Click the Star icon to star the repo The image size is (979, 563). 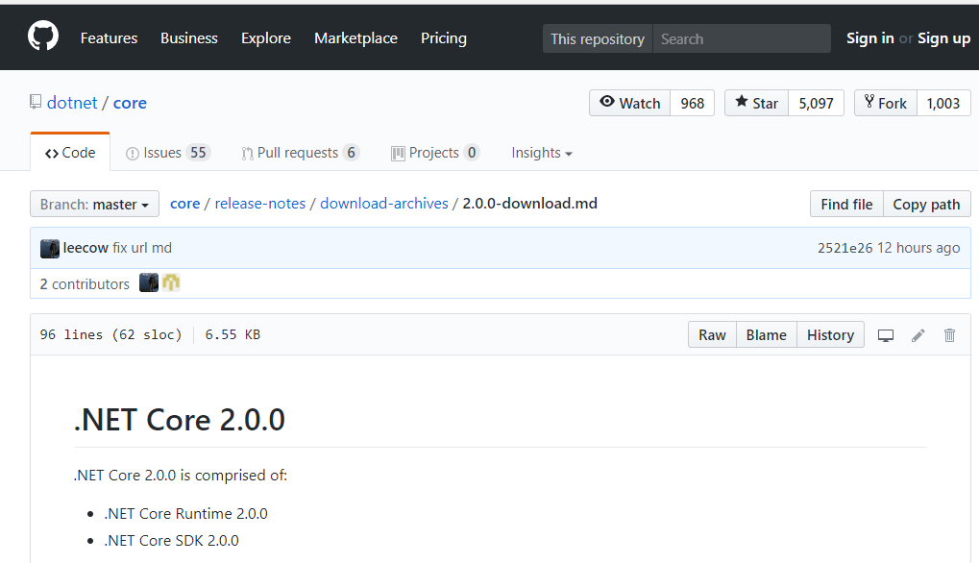coord(743,103)
